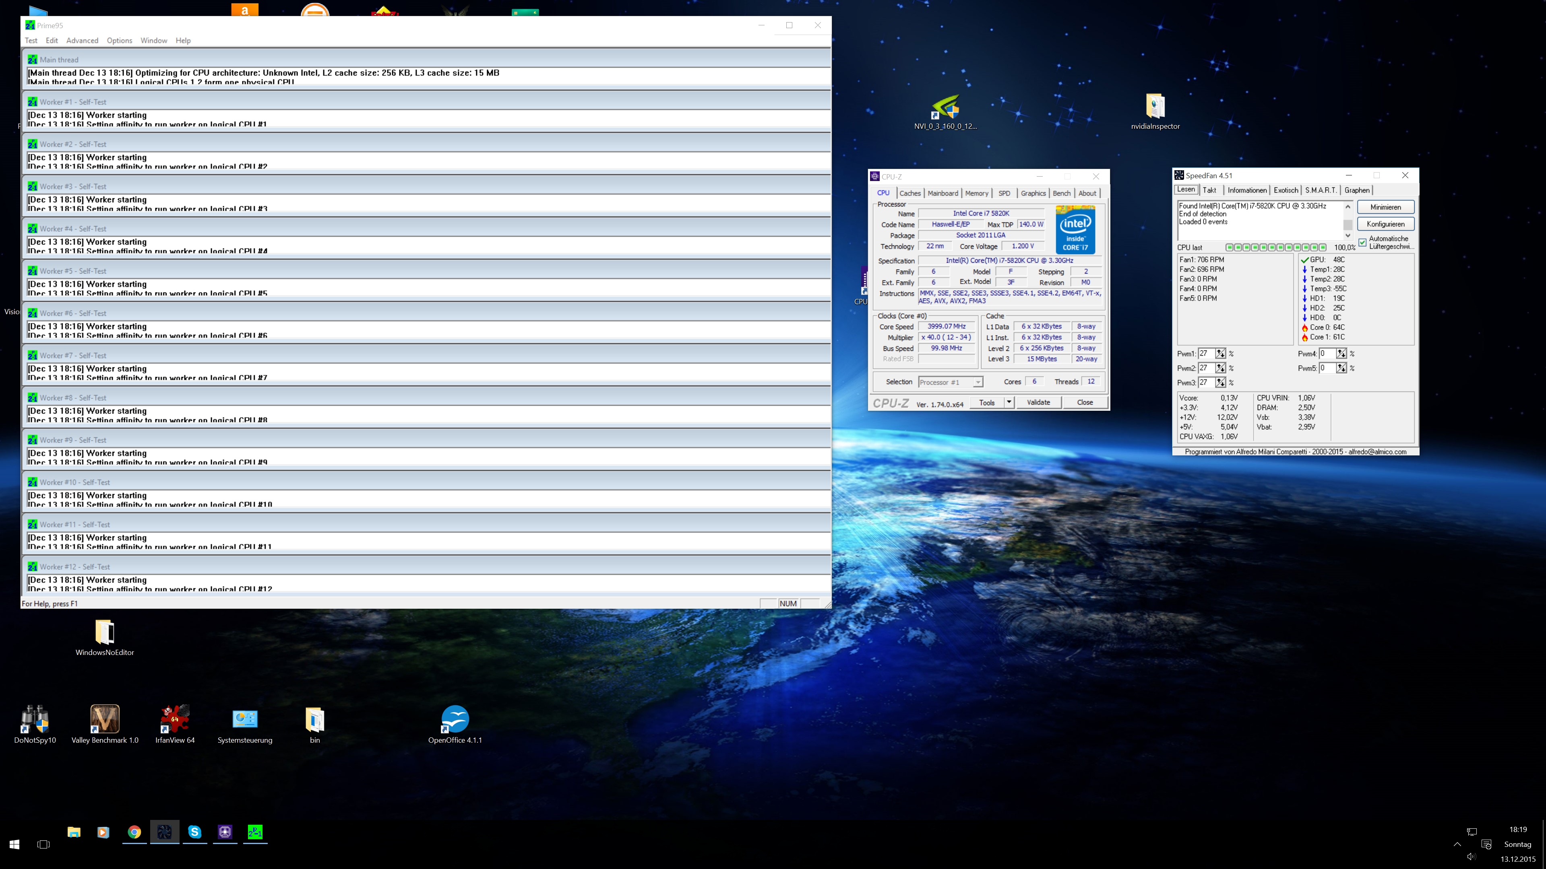The image size is (1546, 869).
Task: Open nvidiaInspector desktop shortcut
Action: coord(1155,107)
